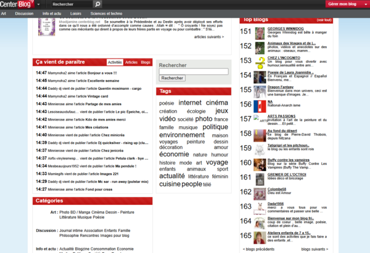The height and width of the screenshot is (253, 370).
Task: Open Georges Winnidog blog avatar thumbnail
Action: tap(260, 33)
